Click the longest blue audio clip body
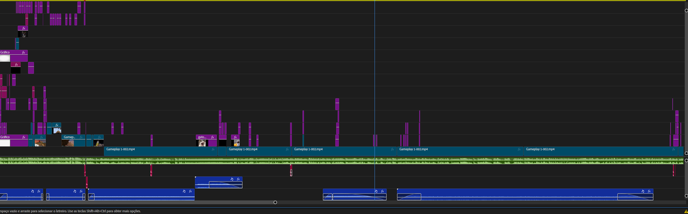 coord(525,194)
